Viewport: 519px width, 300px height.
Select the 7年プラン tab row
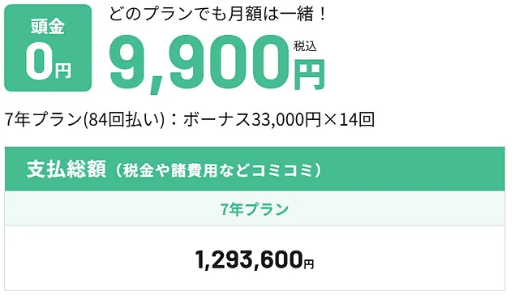(255, 209)
